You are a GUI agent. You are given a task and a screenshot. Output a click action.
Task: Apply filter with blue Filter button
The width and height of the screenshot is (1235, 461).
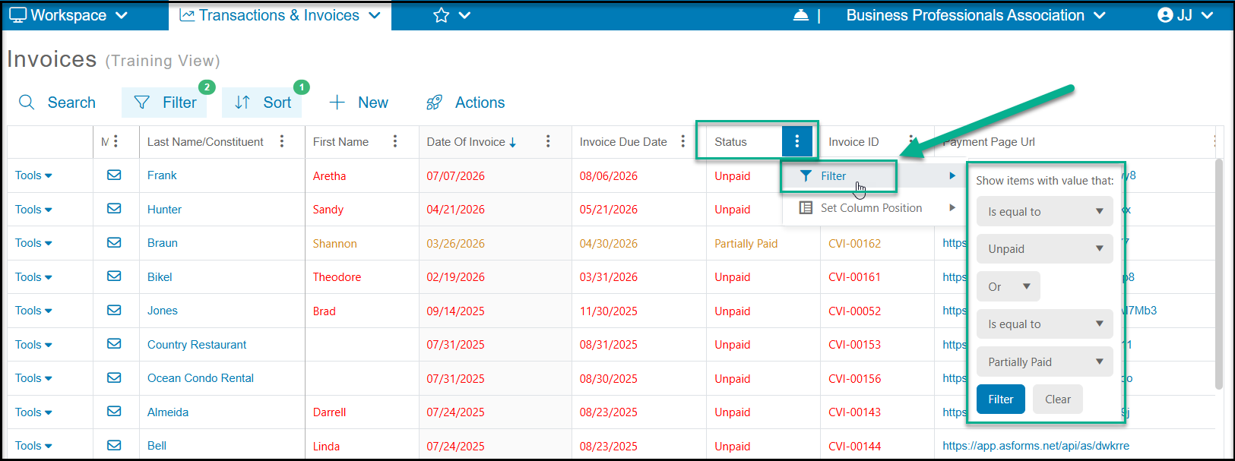(x=1000, y=399)
